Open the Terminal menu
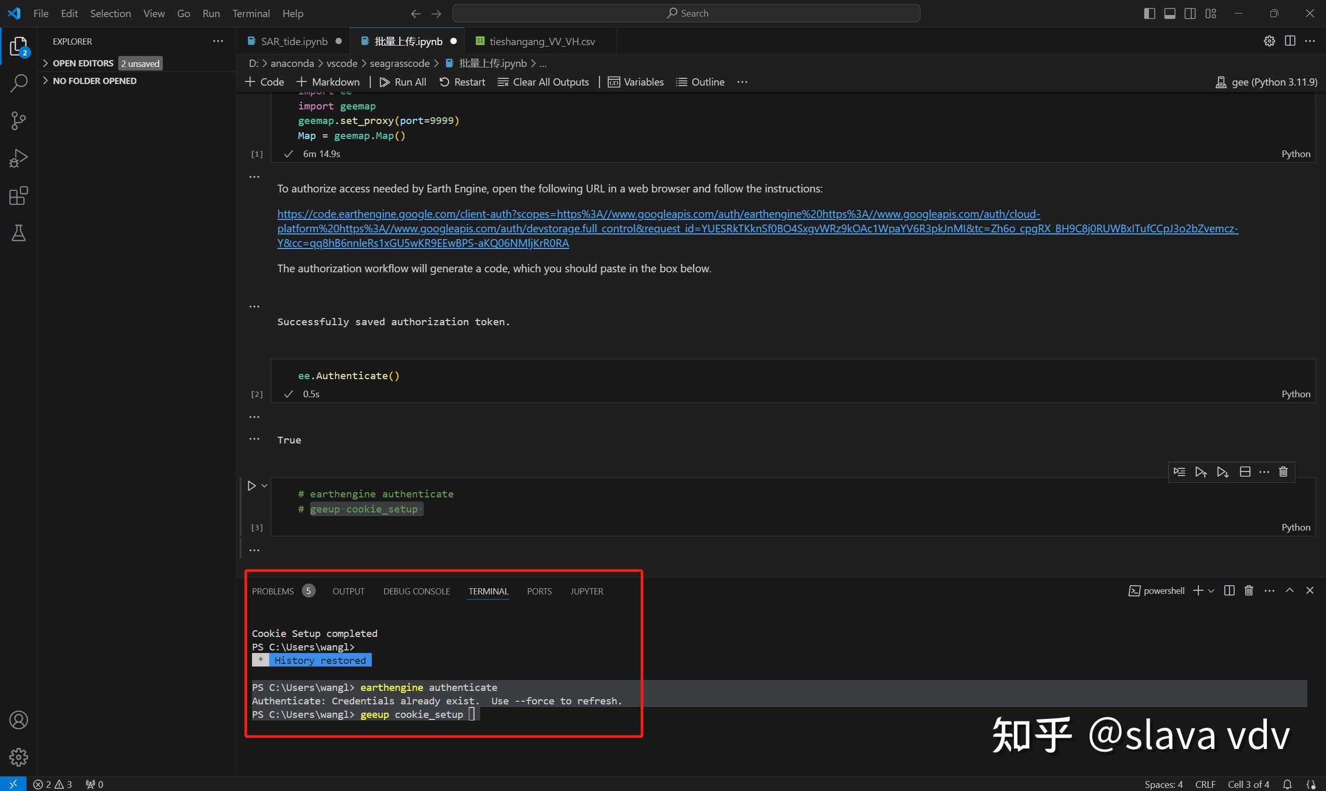Screen dimensions: 1326x791 [x=250, y=13]
